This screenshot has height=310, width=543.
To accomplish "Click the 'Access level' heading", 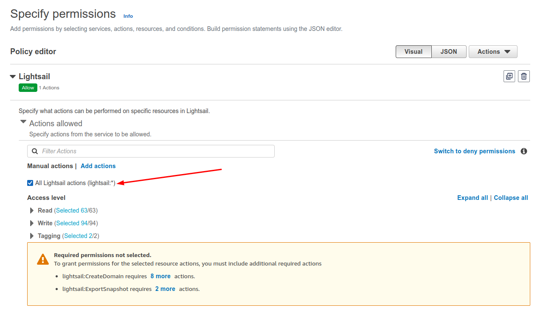I will click(x=46, y=198).
